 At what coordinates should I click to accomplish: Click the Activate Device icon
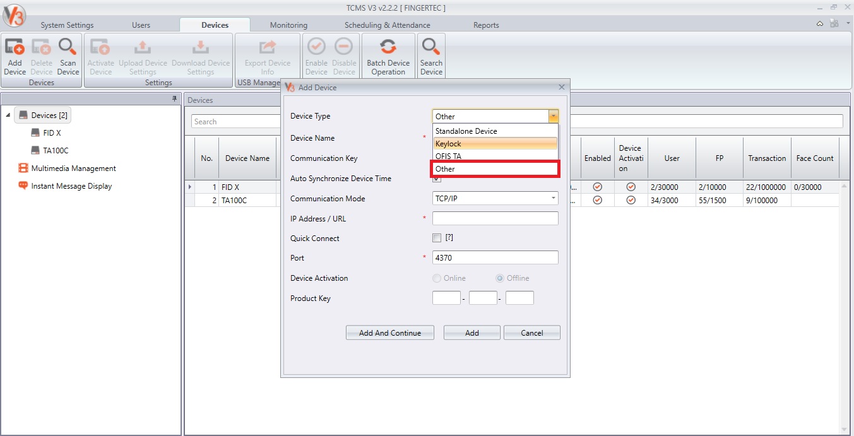(x=101, y=56)
